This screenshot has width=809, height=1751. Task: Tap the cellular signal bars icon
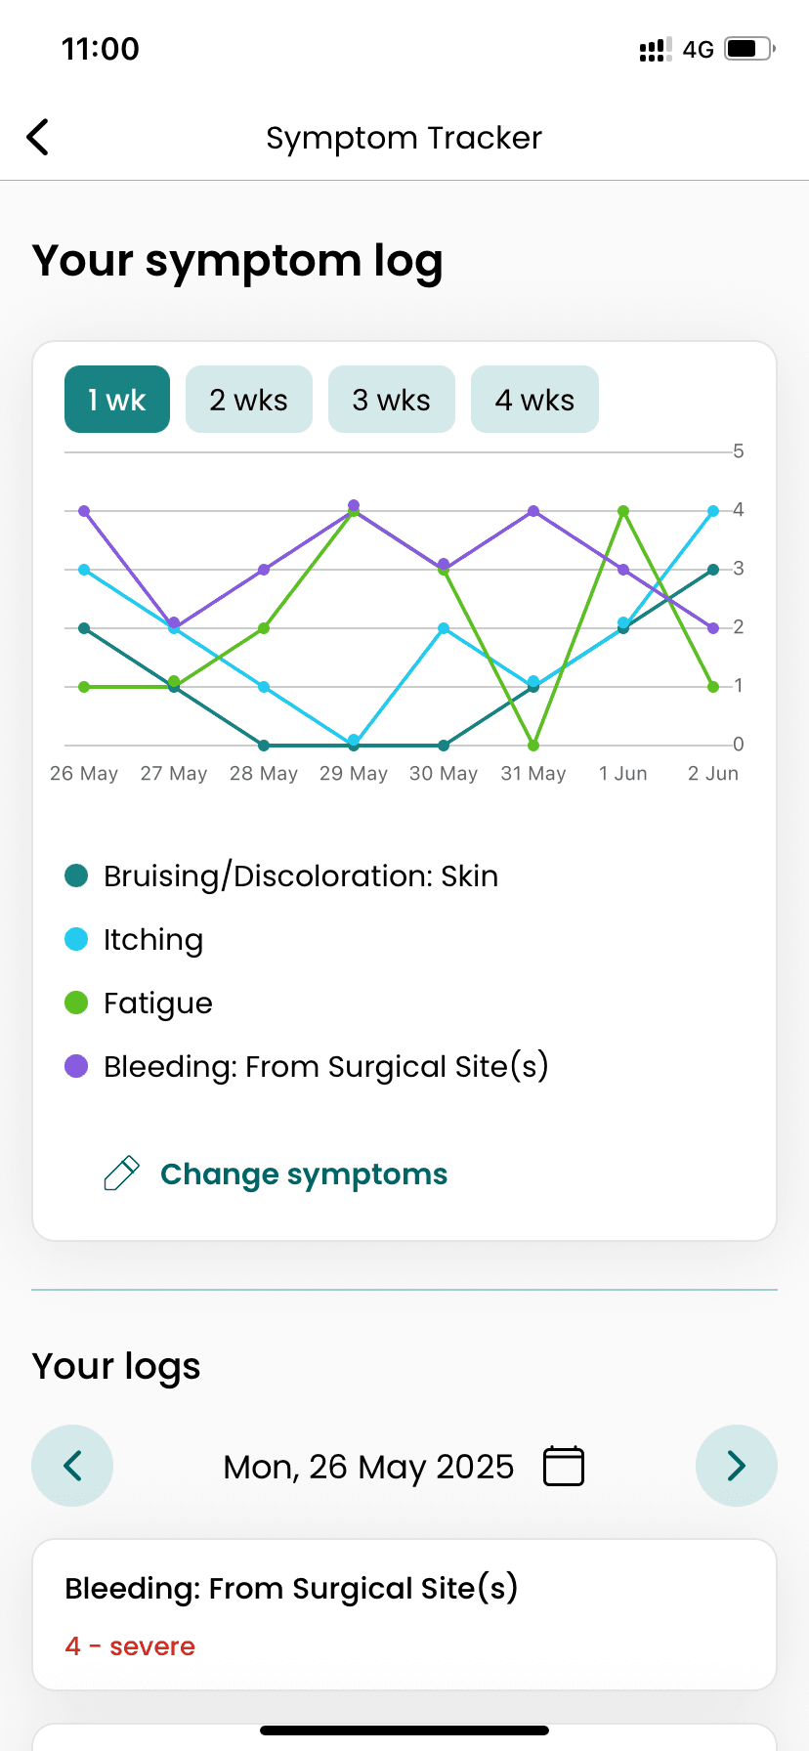pyautogui.click(x=655, y=50)
